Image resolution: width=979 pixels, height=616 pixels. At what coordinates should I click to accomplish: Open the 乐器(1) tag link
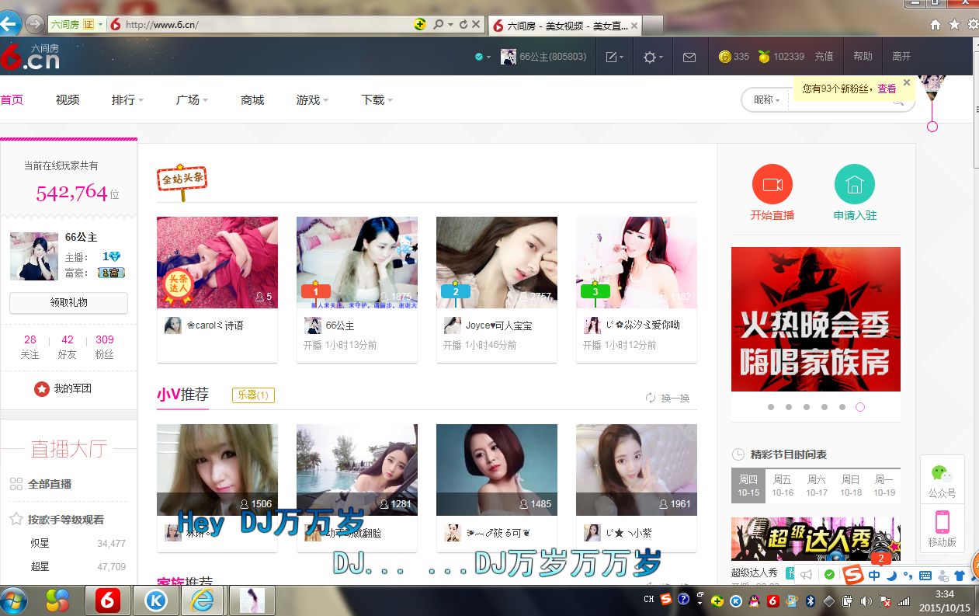(253, 395)
